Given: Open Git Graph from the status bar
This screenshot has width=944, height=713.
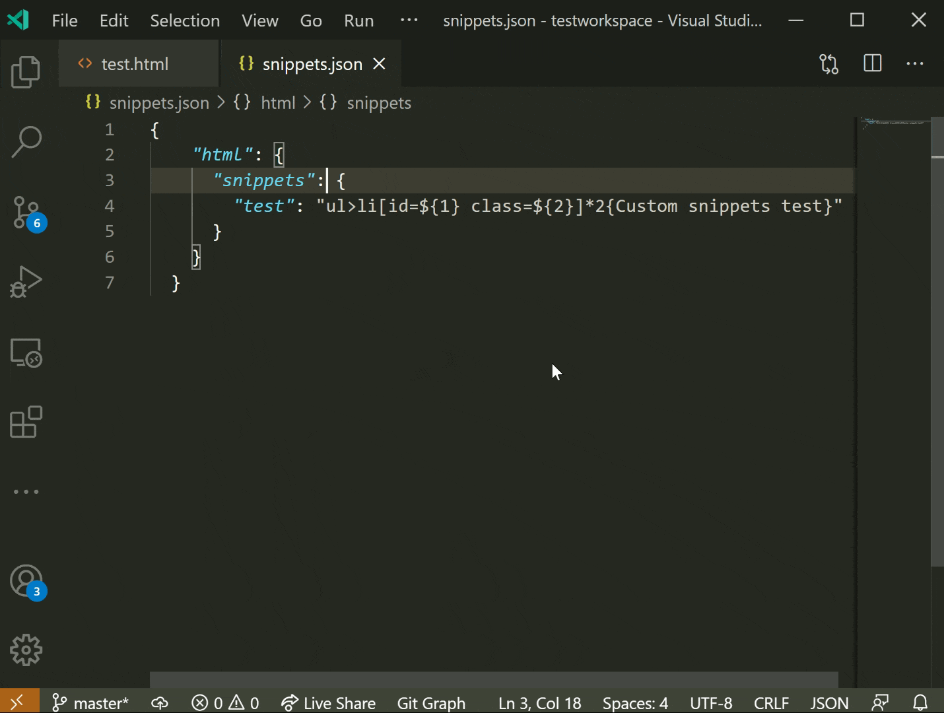Looking at the screenshot, I should pos(432,702).
